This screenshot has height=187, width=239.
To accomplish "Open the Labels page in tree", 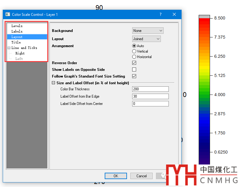I will (x=17, y=31).
